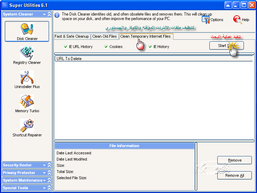Open the Disk Cleaner tool icon

[x=27, y=29]
